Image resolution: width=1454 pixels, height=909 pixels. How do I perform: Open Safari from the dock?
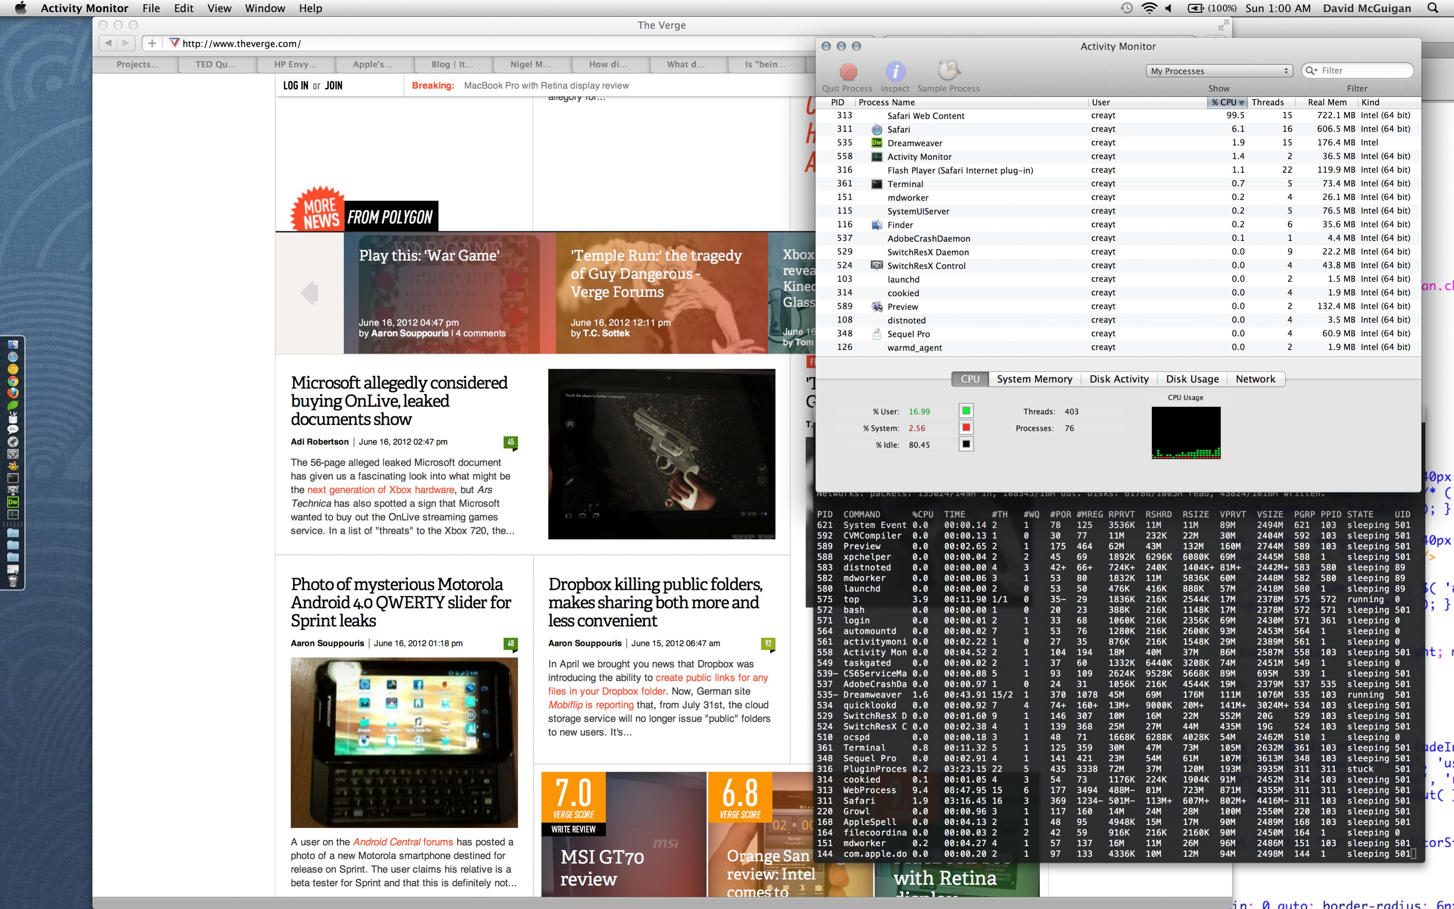click(x=12, y=357)
